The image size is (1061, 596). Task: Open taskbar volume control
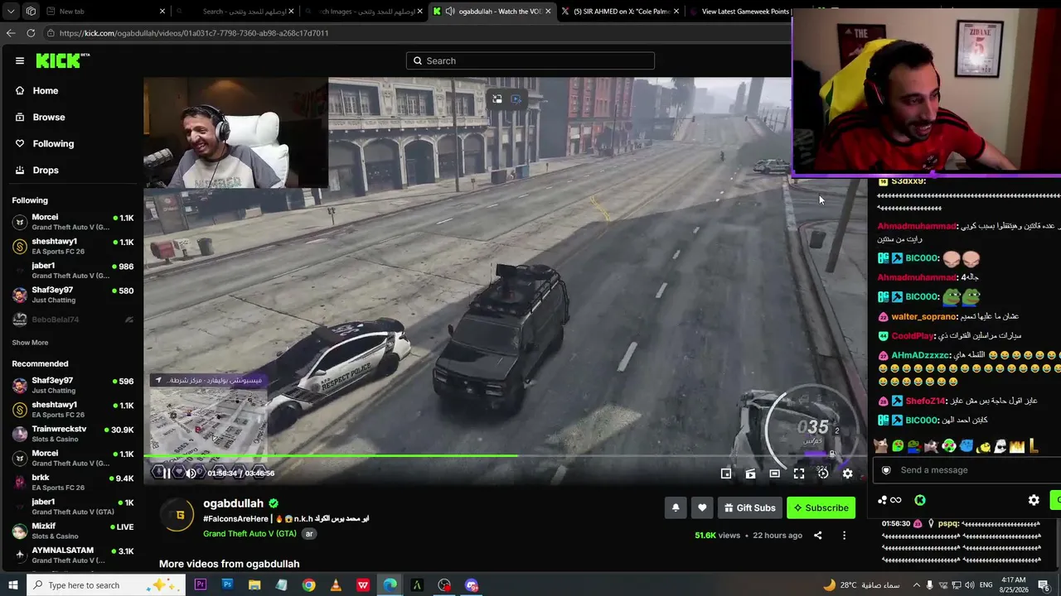(970, 585)
